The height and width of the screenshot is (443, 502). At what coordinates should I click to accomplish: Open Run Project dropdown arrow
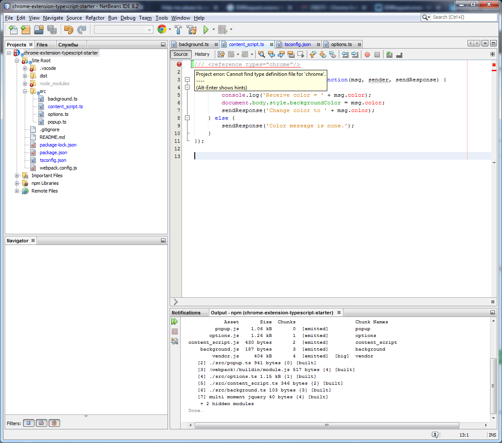[x=213, y=29]
